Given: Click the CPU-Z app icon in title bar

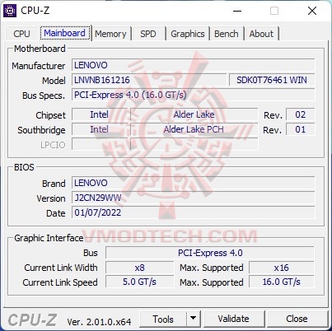Looking at the screenshot, I should pos(10,11).
